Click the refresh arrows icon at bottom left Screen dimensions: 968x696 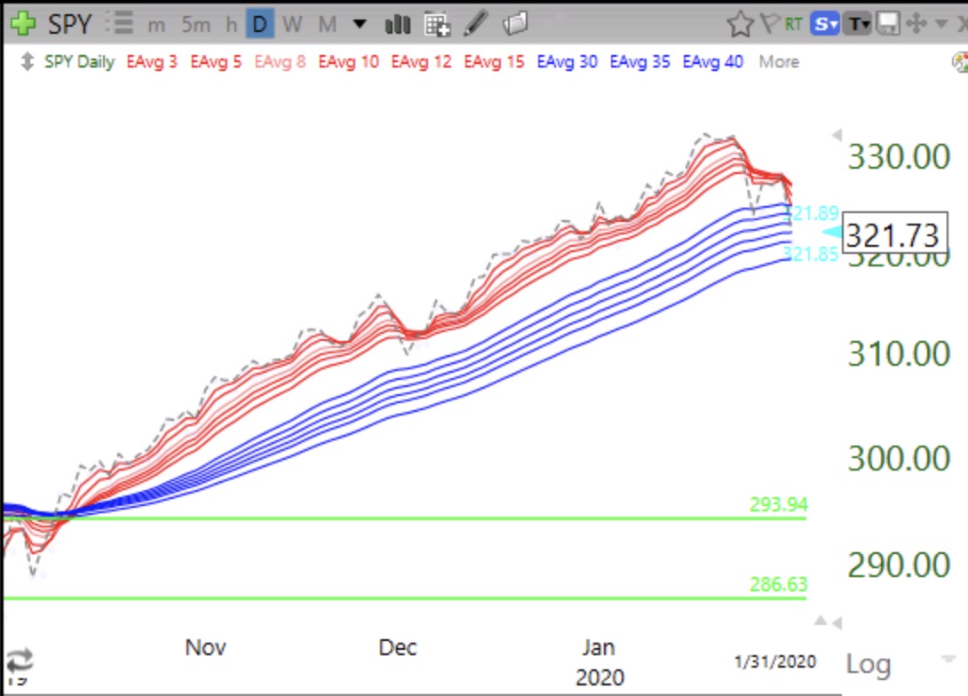click(20, 660)
